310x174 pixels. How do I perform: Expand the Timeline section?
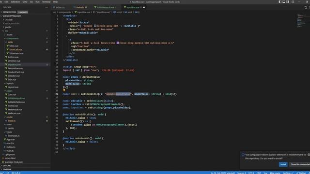(x=7, y=170)
